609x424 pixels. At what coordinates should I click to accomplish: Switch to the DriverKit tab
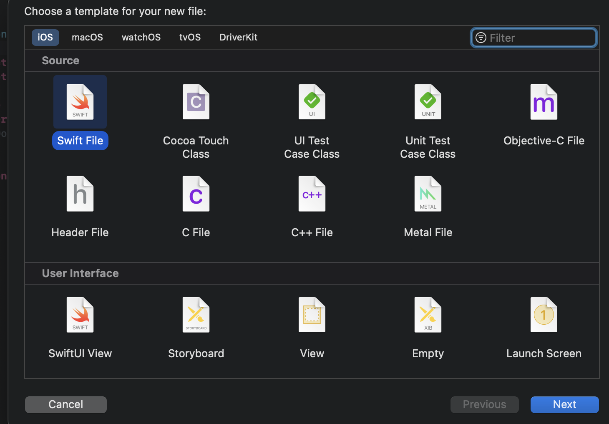pyautogui.click(x=239, y=37)
